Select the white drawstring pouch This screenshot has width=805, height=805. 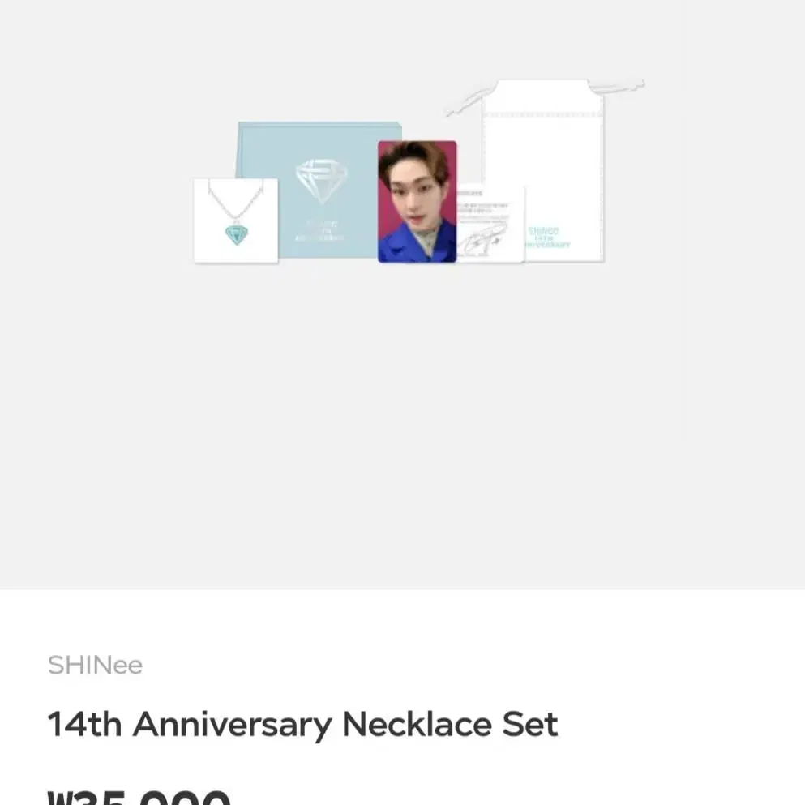(543, 170)
